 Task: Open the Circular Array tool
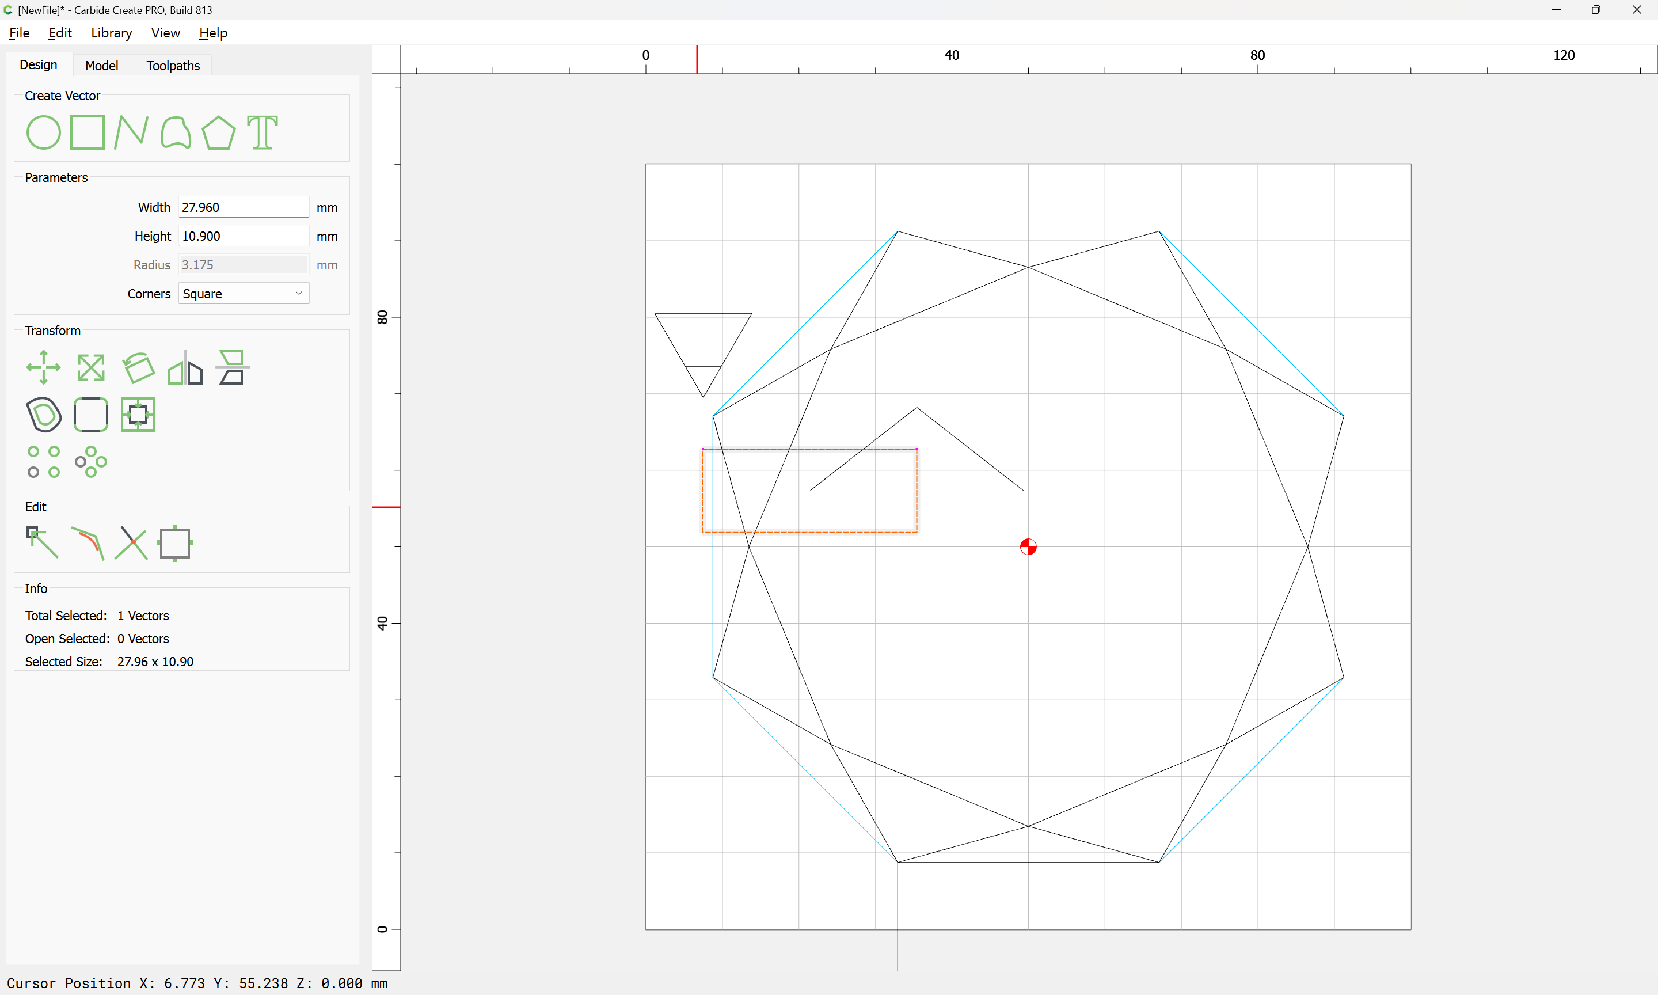91,462
